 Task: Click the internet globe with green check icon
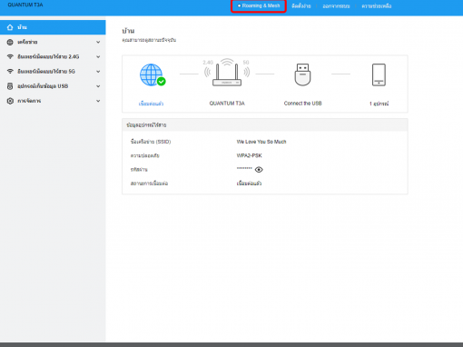point(153,74)
